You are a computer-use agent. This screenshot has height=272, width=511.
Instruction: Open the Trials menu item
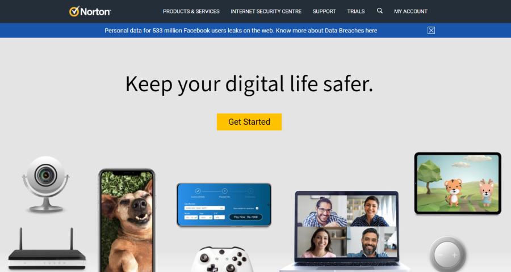coord(356,11)
